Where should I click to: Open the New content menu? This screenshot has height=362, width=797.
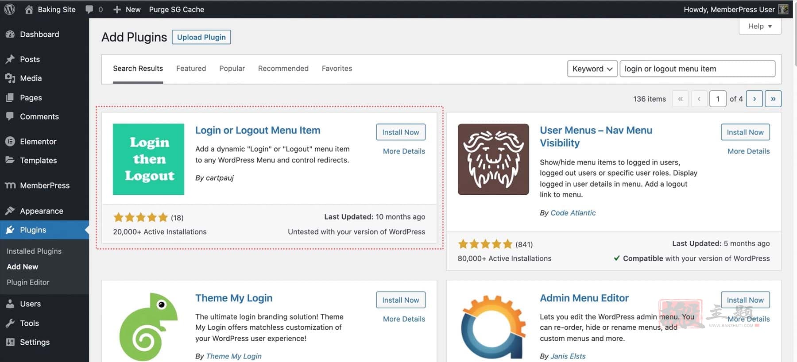click(x=127, y=9)
